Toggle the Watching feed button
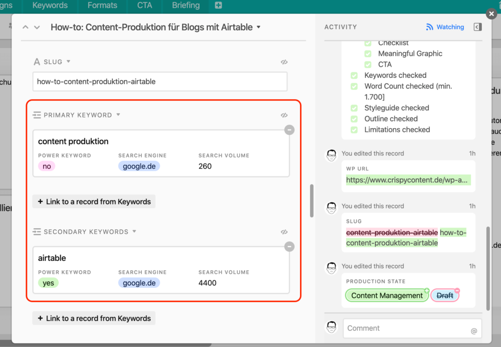The image size is (501, 347). click(445, 27)
